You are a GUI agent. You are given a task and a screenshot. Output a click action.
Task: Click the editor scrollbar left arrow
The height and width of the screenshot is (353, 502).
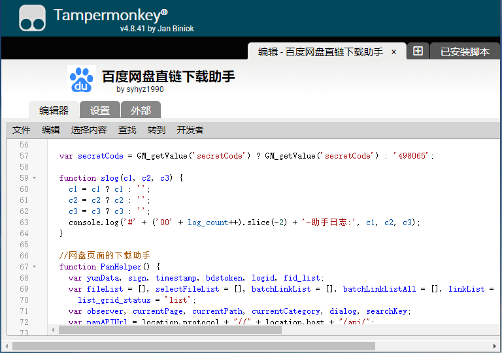(x=53, y=330)
